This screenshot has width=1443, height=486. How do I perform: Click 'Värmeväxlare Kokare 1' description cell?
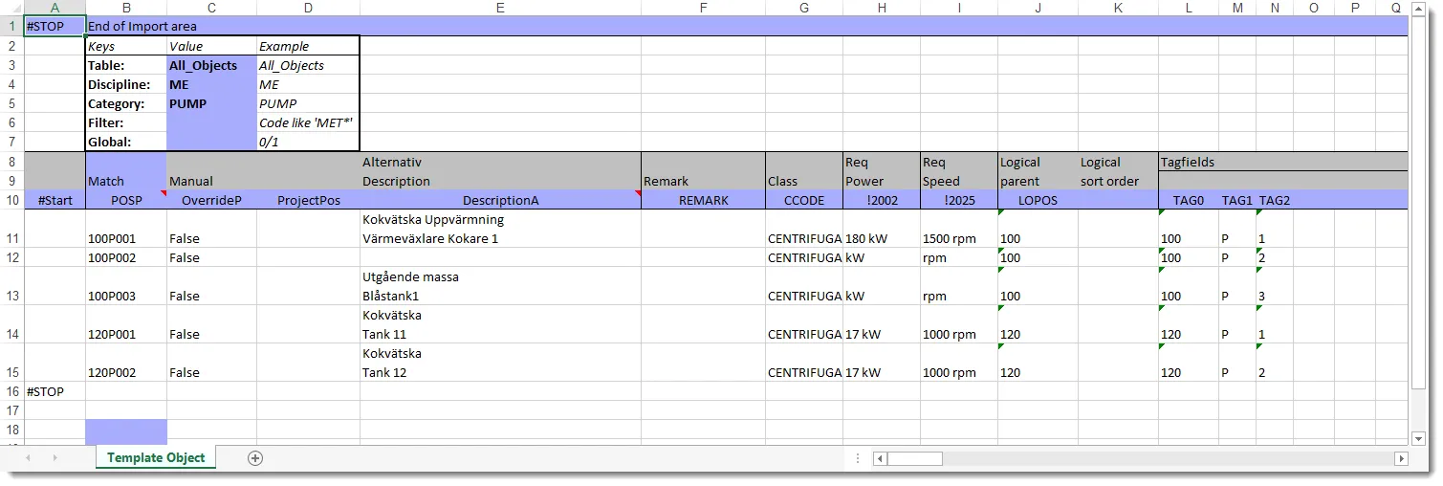pyautogui.click(x=500, y=229)
